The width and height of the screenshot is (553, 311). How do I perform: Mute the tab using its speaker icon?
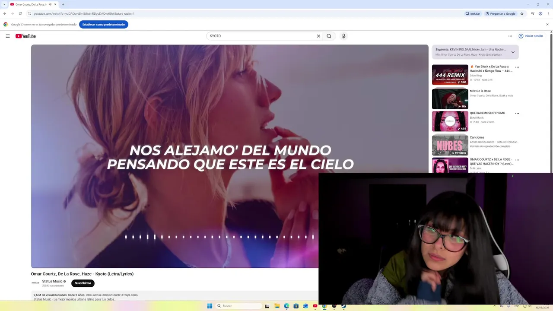(x=50, y=4)
